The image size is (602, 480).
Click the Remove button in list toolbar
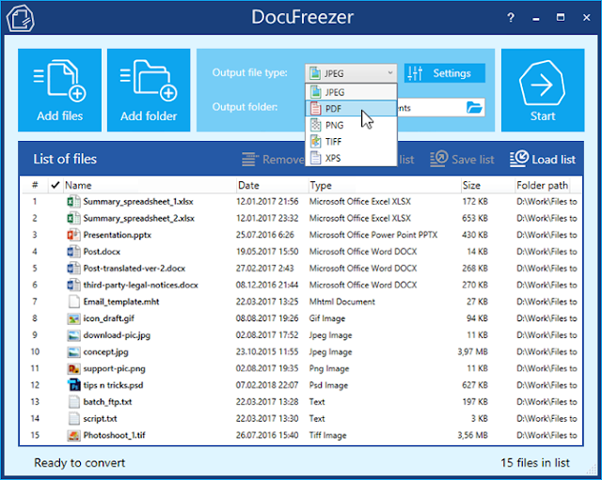point(273,159)
